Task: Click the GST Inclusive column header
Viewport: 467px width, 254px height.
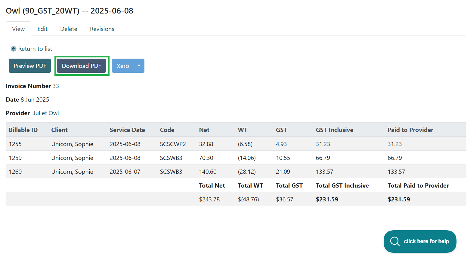Action: (334, 130)
